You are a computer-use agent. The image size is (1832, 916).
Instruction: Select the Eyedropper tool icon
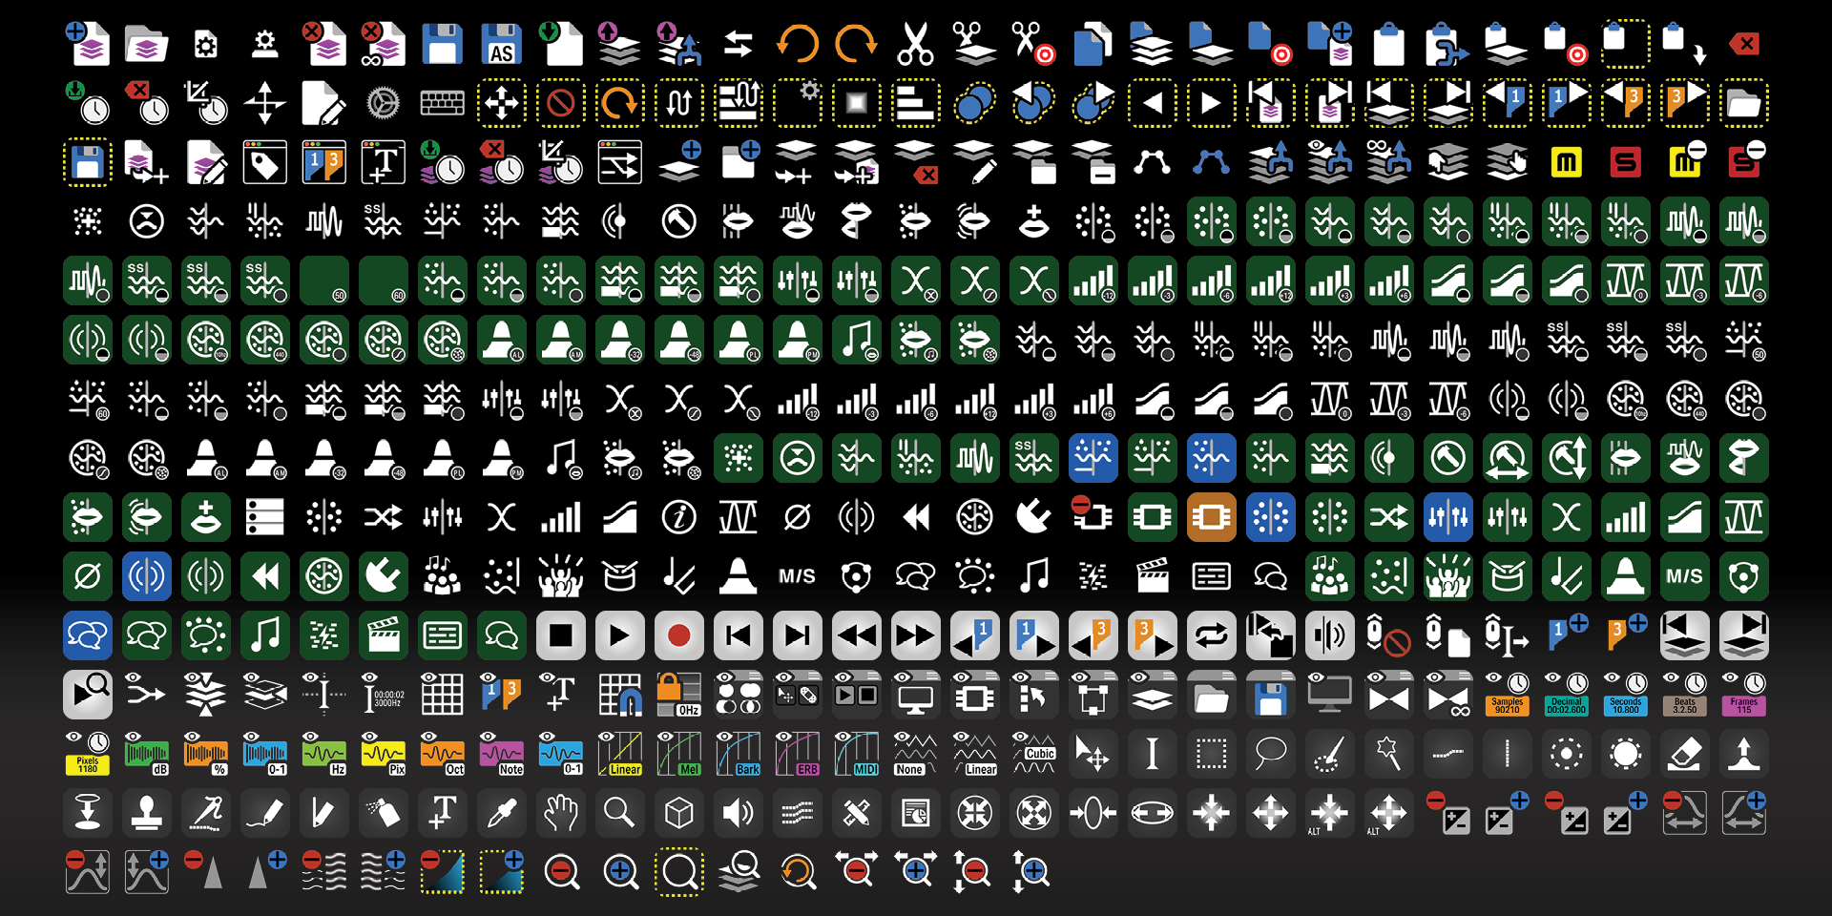click(x=502, y=813)
